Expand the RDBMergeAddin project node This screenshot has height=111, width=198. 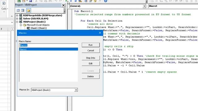point(17,15)
